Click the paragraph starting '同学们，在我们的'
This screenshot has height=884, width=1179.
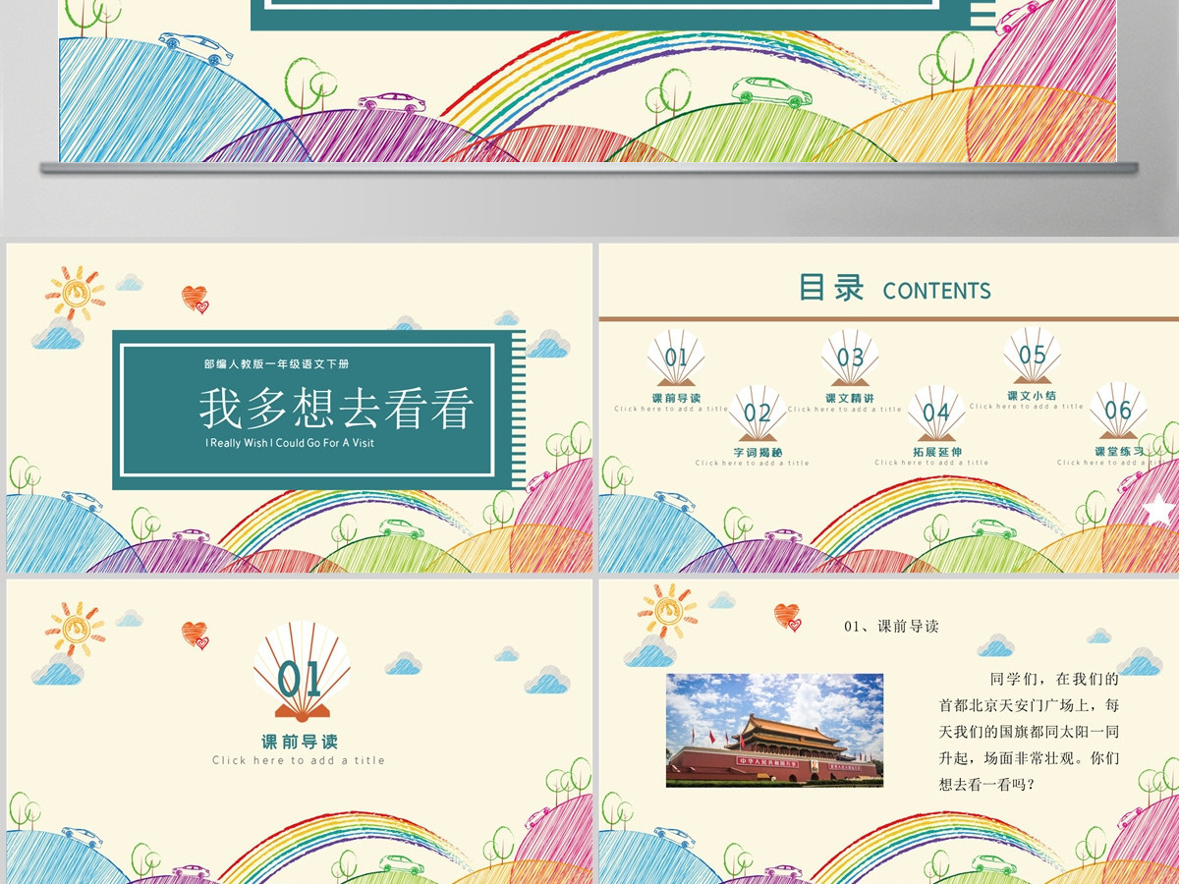pos(1029,731)
